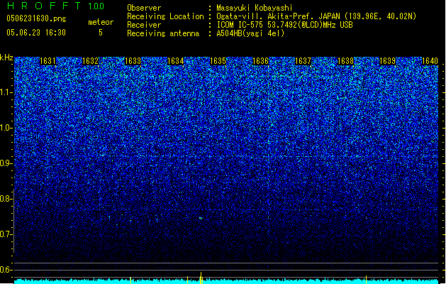
Task: Click the 1639 time marker
Action: (388, 61)
